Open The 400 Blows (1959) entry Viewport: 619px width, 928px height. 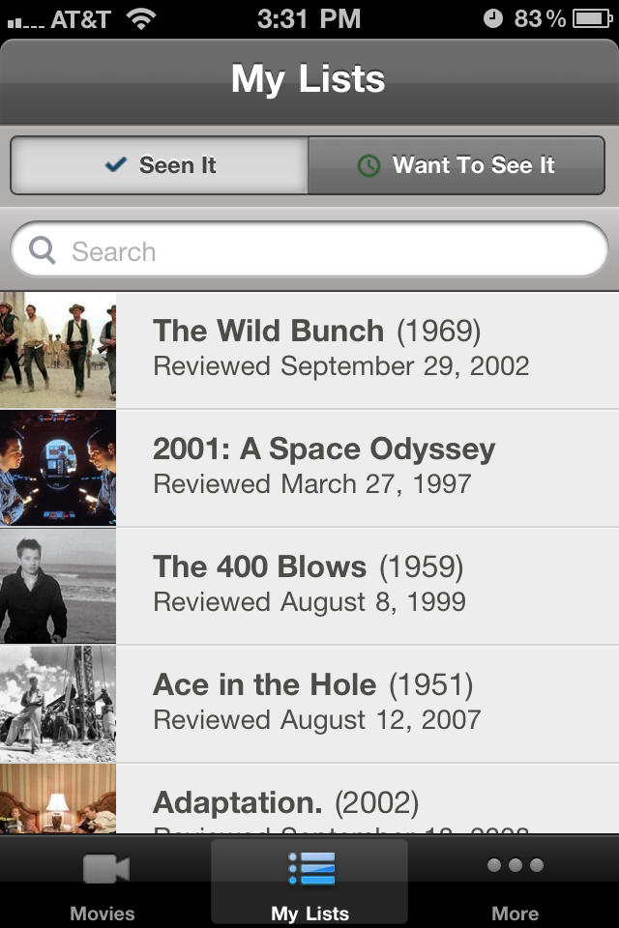pyautogui.click(x=309, y=586)
